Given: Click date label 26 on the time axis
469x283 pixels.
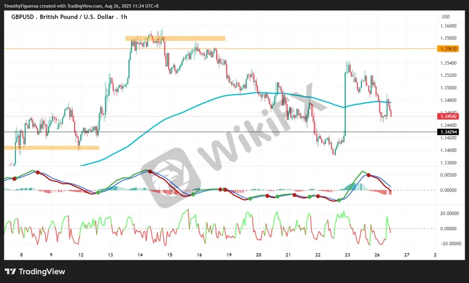Looking at the screenshot, I should [377, 255].
